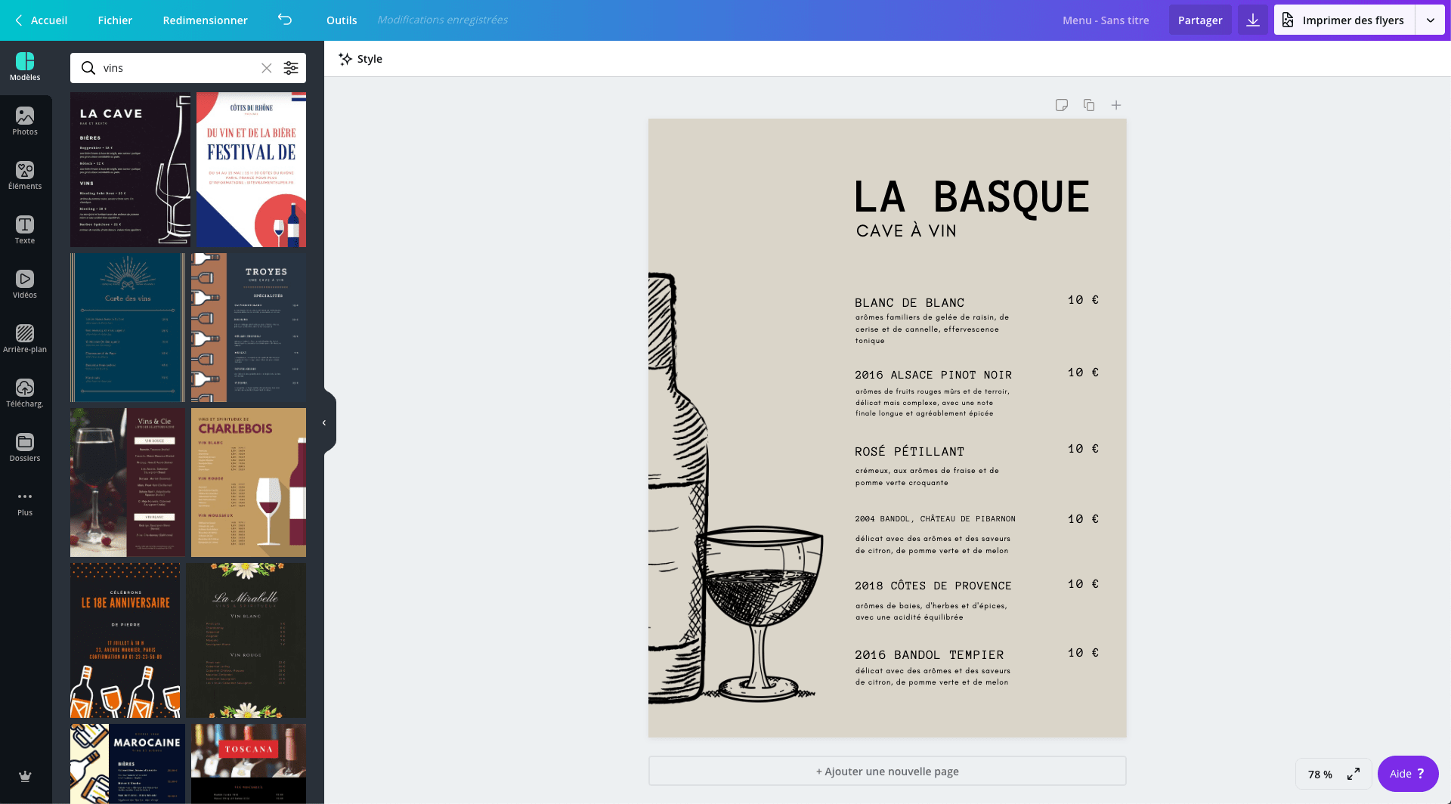Expand the Imprimer des flyers dropdown arrow

pyautogui.click(x=1431, y=20)
